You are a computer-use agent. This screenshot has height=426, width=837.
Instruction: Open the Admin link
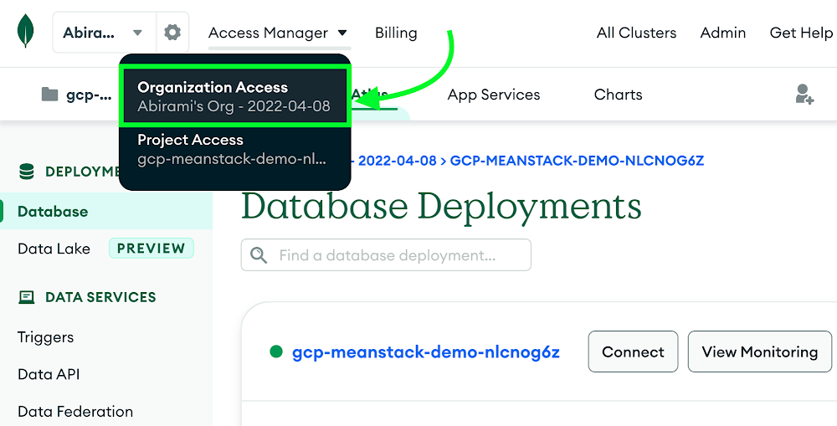point(723,33)
